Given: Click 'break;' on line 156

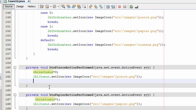Looking at the screenshot, I should 53,49.
